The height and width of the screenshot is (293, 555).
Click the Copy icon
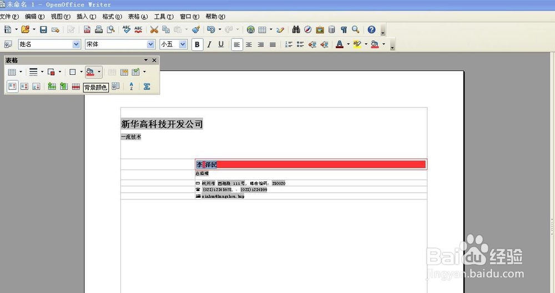point(165,30)
